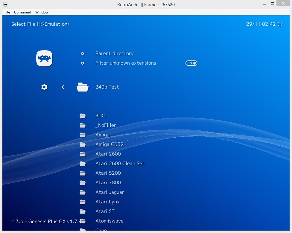The height and width of the screenshot is (233, 292).
Task: Select Parent directory entry
Action: pos(115,54)
